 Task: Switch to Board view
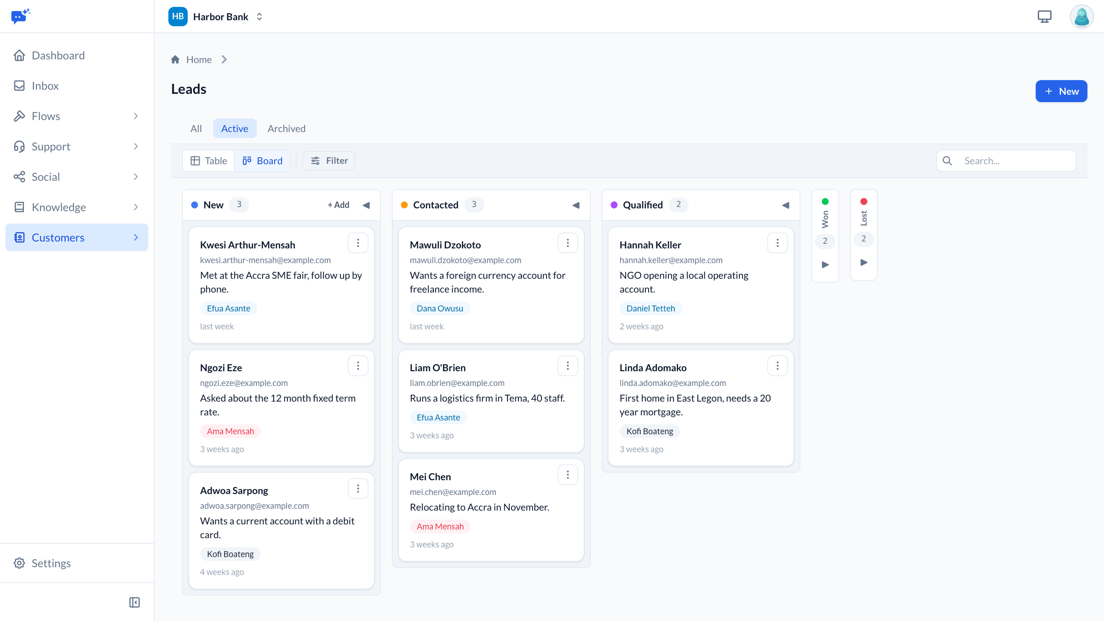(262, 161)
